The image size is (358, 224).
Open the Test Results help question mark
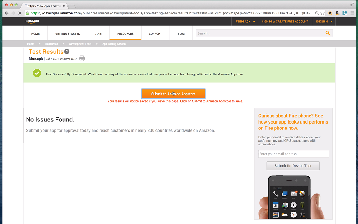point(67,52)
